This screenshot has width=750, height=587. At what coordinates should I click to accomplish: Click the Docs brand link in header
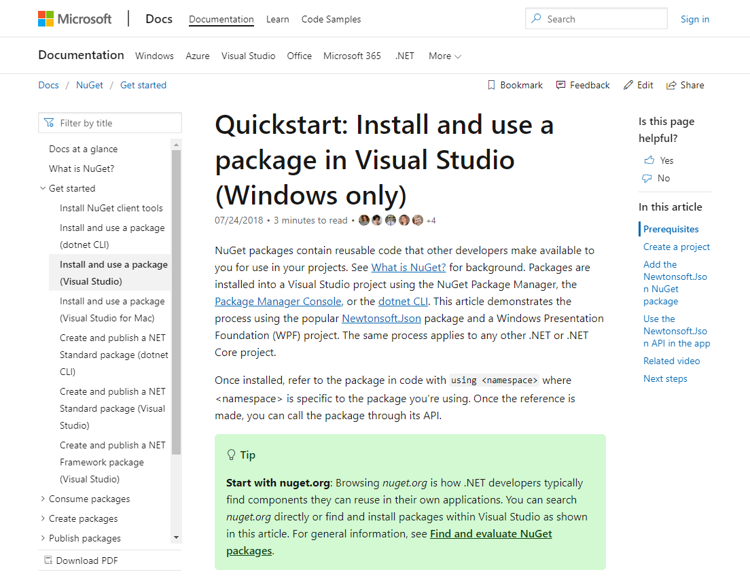click(159, 19)
